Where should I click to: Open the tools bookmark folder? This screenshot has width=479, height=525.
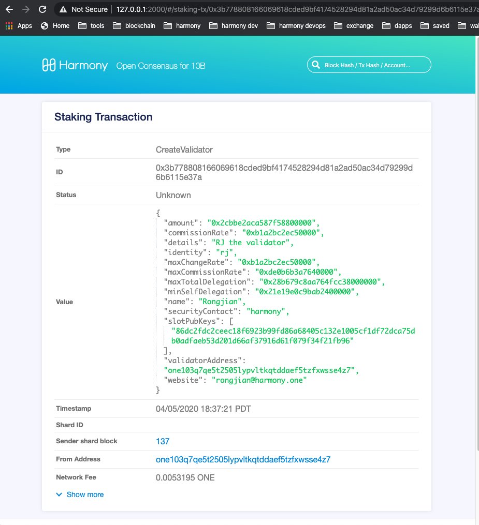pyautogui.click(x=91, y=26)
